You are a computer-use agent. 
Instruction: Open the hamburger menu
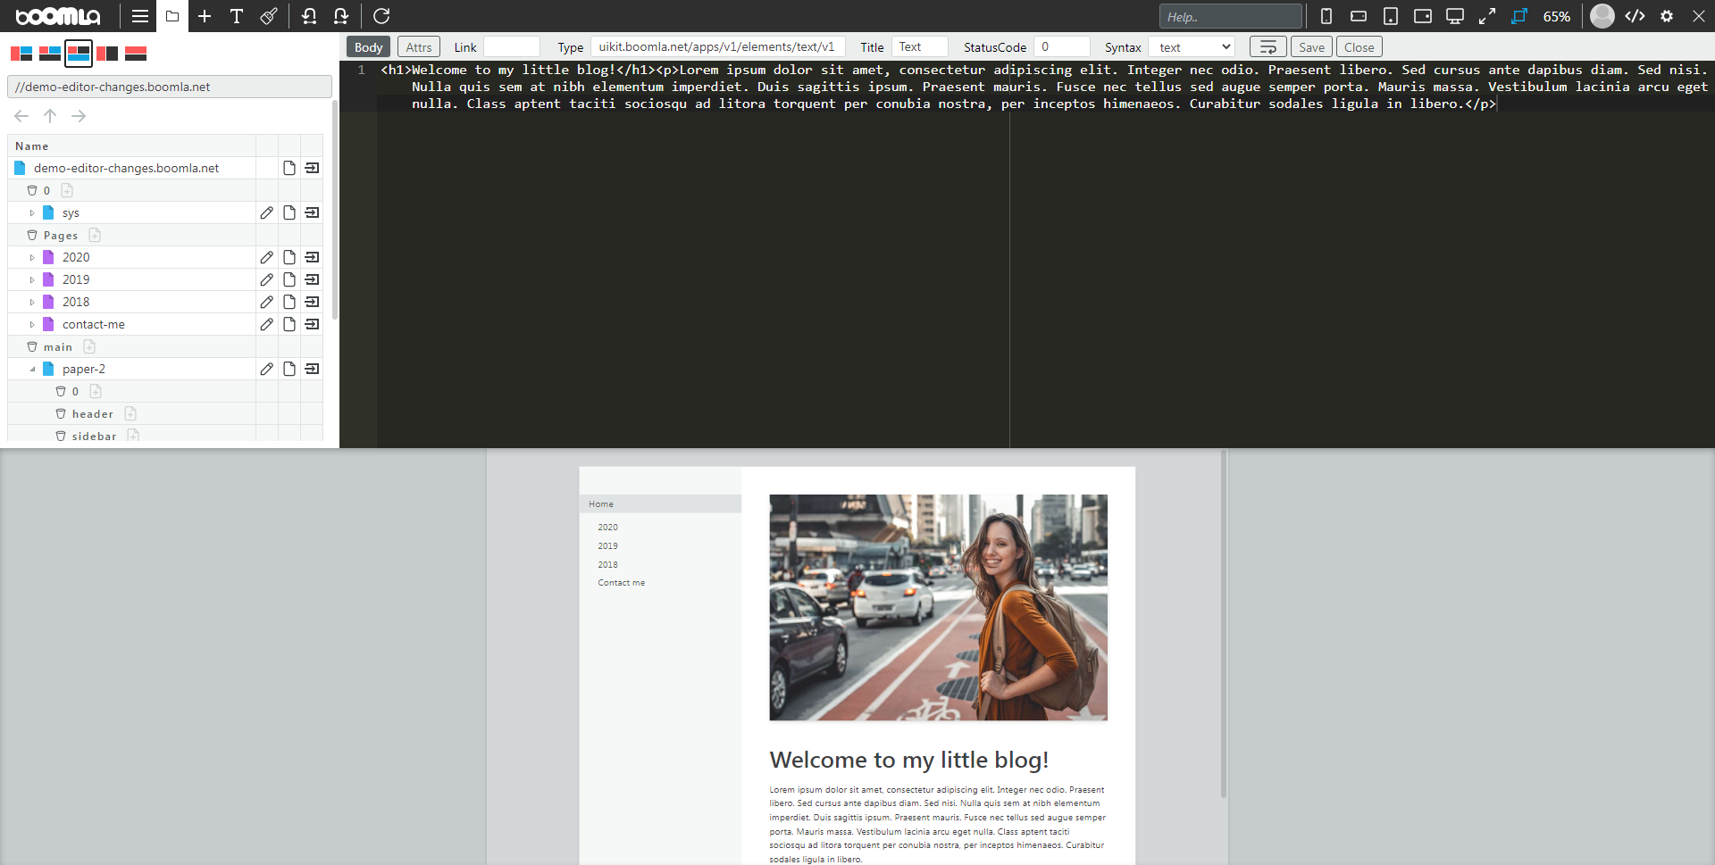[140, 16]
